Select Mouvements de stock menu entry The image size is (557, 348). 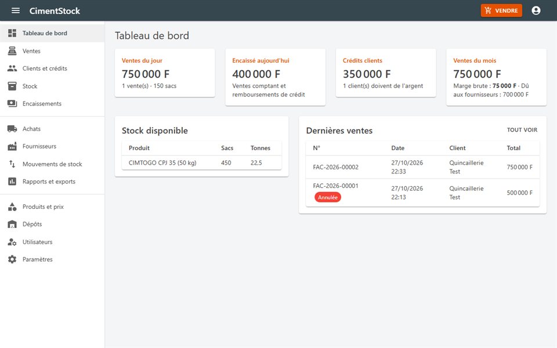tap(52, 164)
